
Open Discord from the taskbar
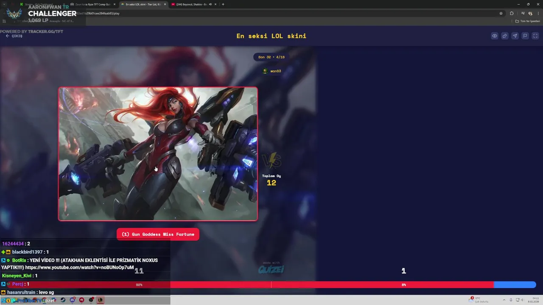pos(72,300)
